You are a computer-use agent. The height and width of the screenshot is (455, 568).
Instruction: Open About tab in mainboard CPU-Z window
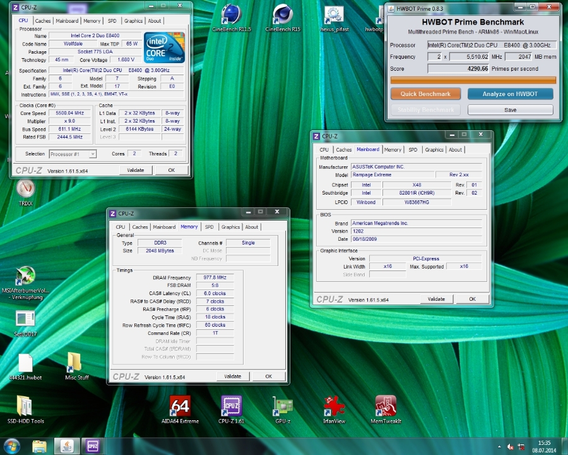[x=455, y=150]
